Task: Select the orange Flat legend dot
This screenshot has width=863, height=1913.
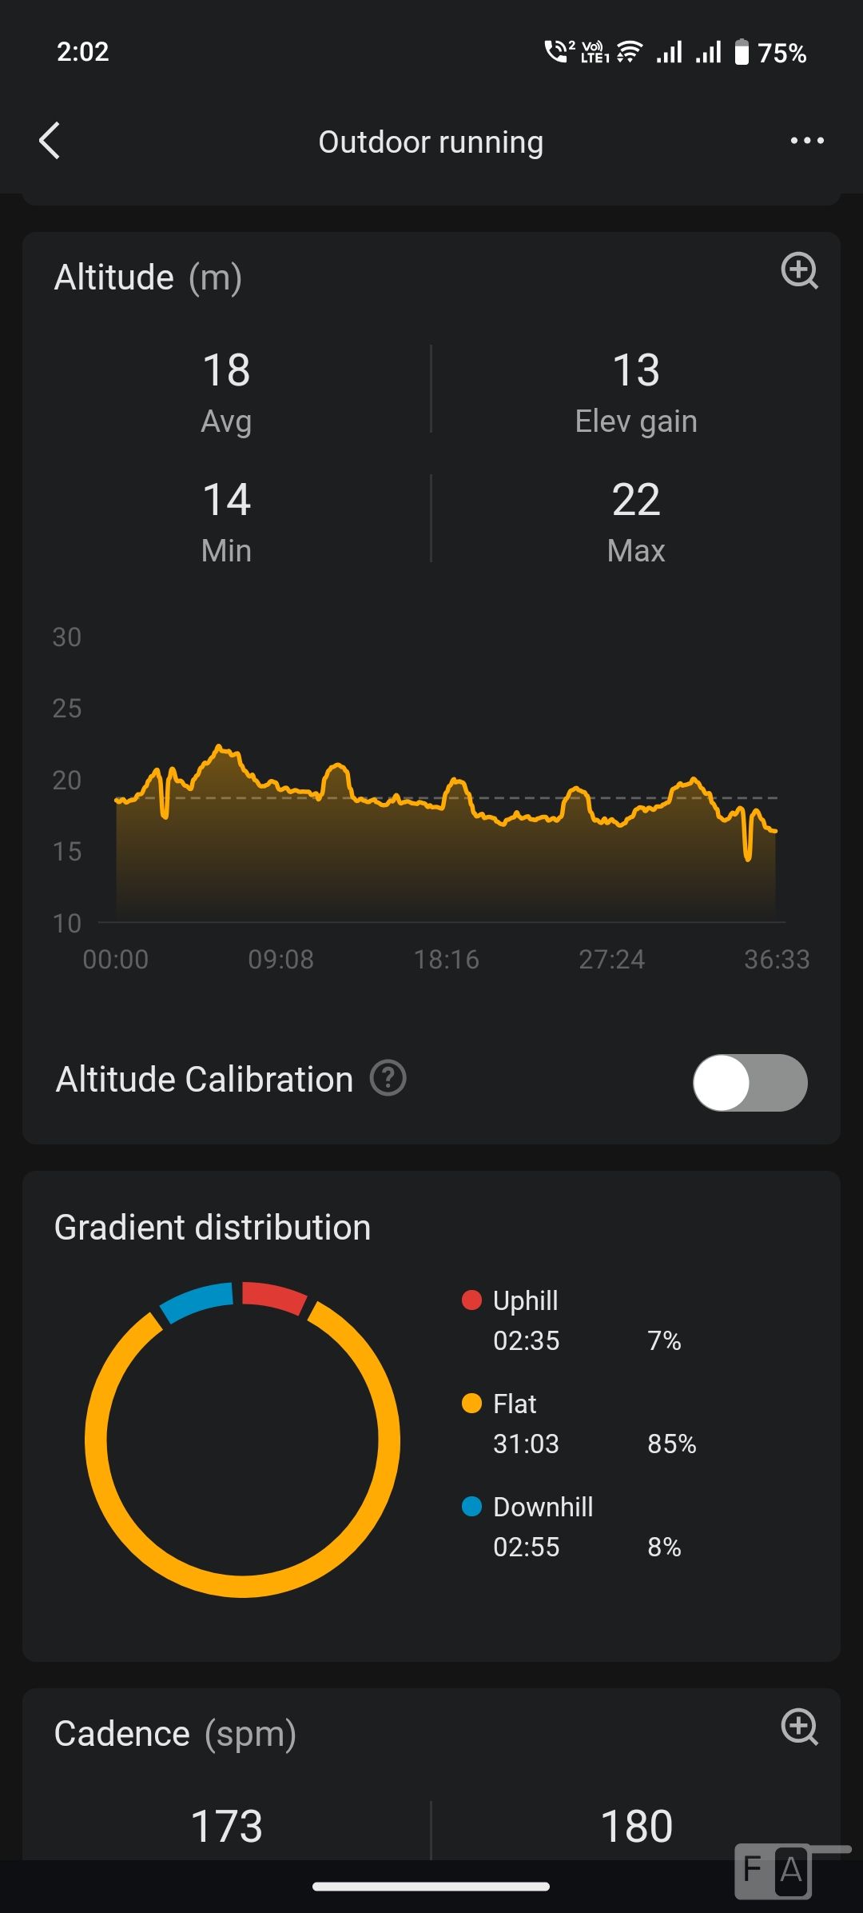Action: click(x=471, y=1404)
